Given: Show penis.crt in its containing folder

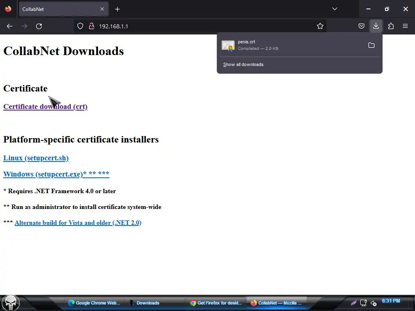Looking at the screenshot, I should (x=371, y=45).
